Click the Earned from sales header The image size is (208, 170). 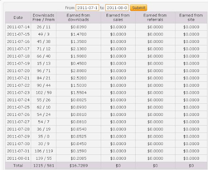[118, 18]
